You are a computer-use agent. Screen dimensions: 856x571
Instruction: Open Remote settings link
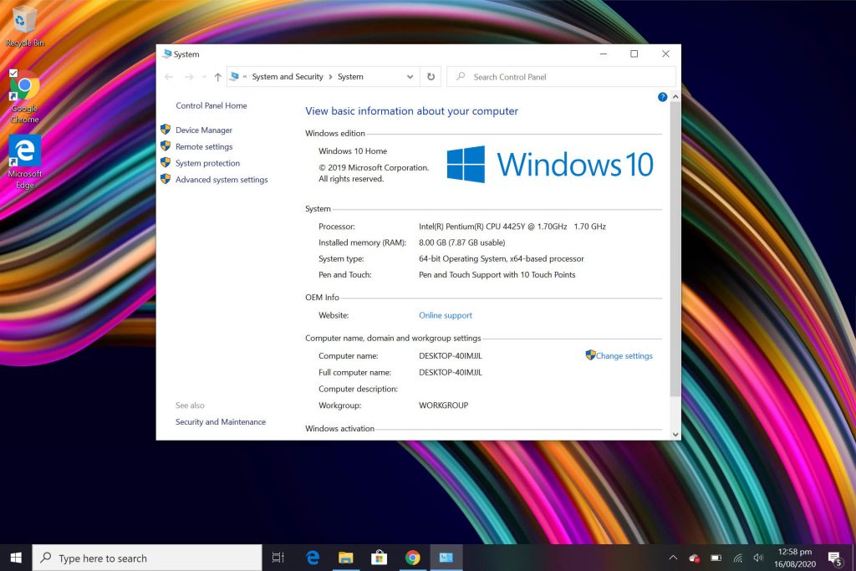point(204,147)
